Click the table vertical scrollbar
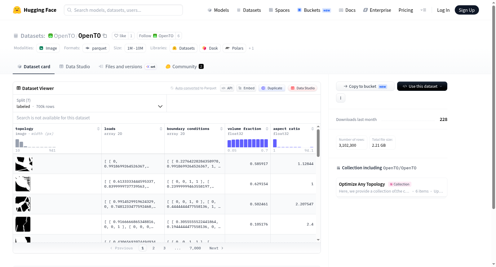This screenshot has width=496, height=267. pos(318,143)
